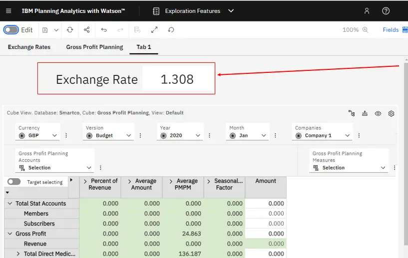The image size is (408, 258).
Task: Click the share icon
Action: (x=87, y=30)
